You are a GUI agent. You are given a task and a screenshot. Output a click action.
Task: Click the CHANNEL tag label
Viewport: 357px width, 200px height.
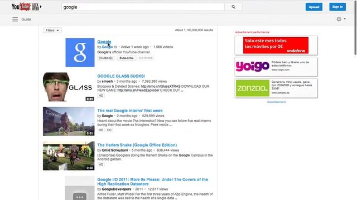click(x=106, y=58)
